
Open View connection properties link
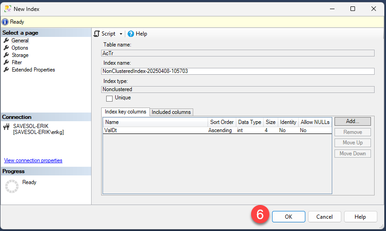pos(33,160)
